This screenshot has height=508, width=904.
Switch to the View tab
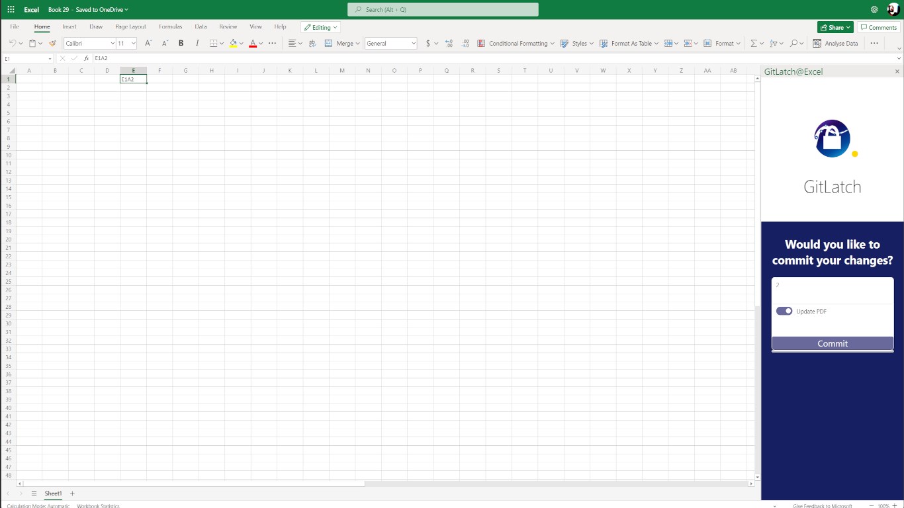click(255, 27)
